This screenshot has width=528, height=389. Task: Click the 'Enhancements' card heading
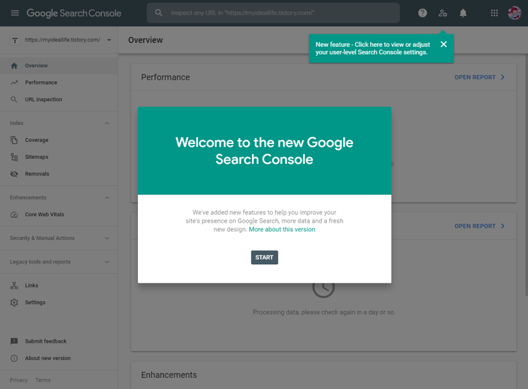click(169, 375)
